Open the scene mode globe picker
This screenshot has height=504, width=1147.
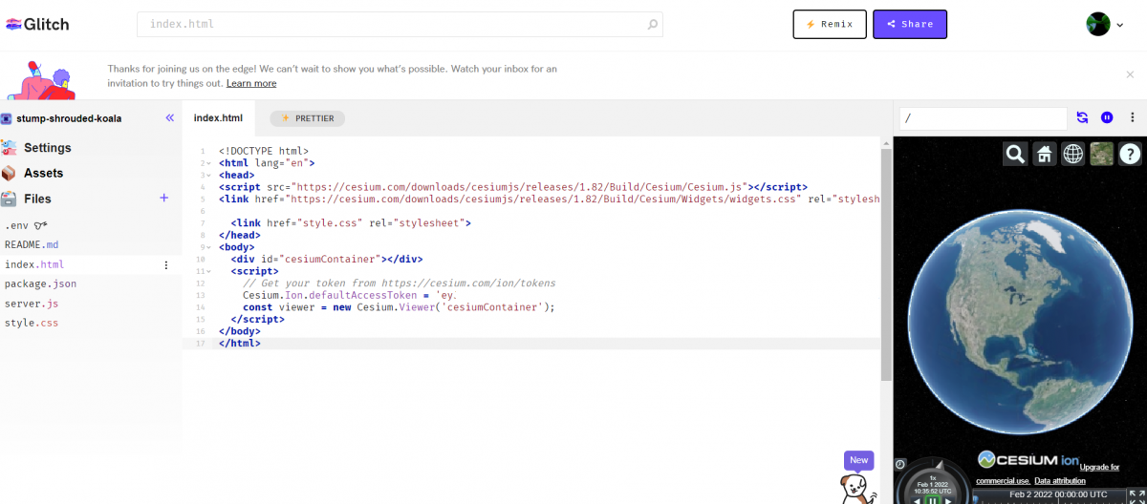[x=1073, y=154]
